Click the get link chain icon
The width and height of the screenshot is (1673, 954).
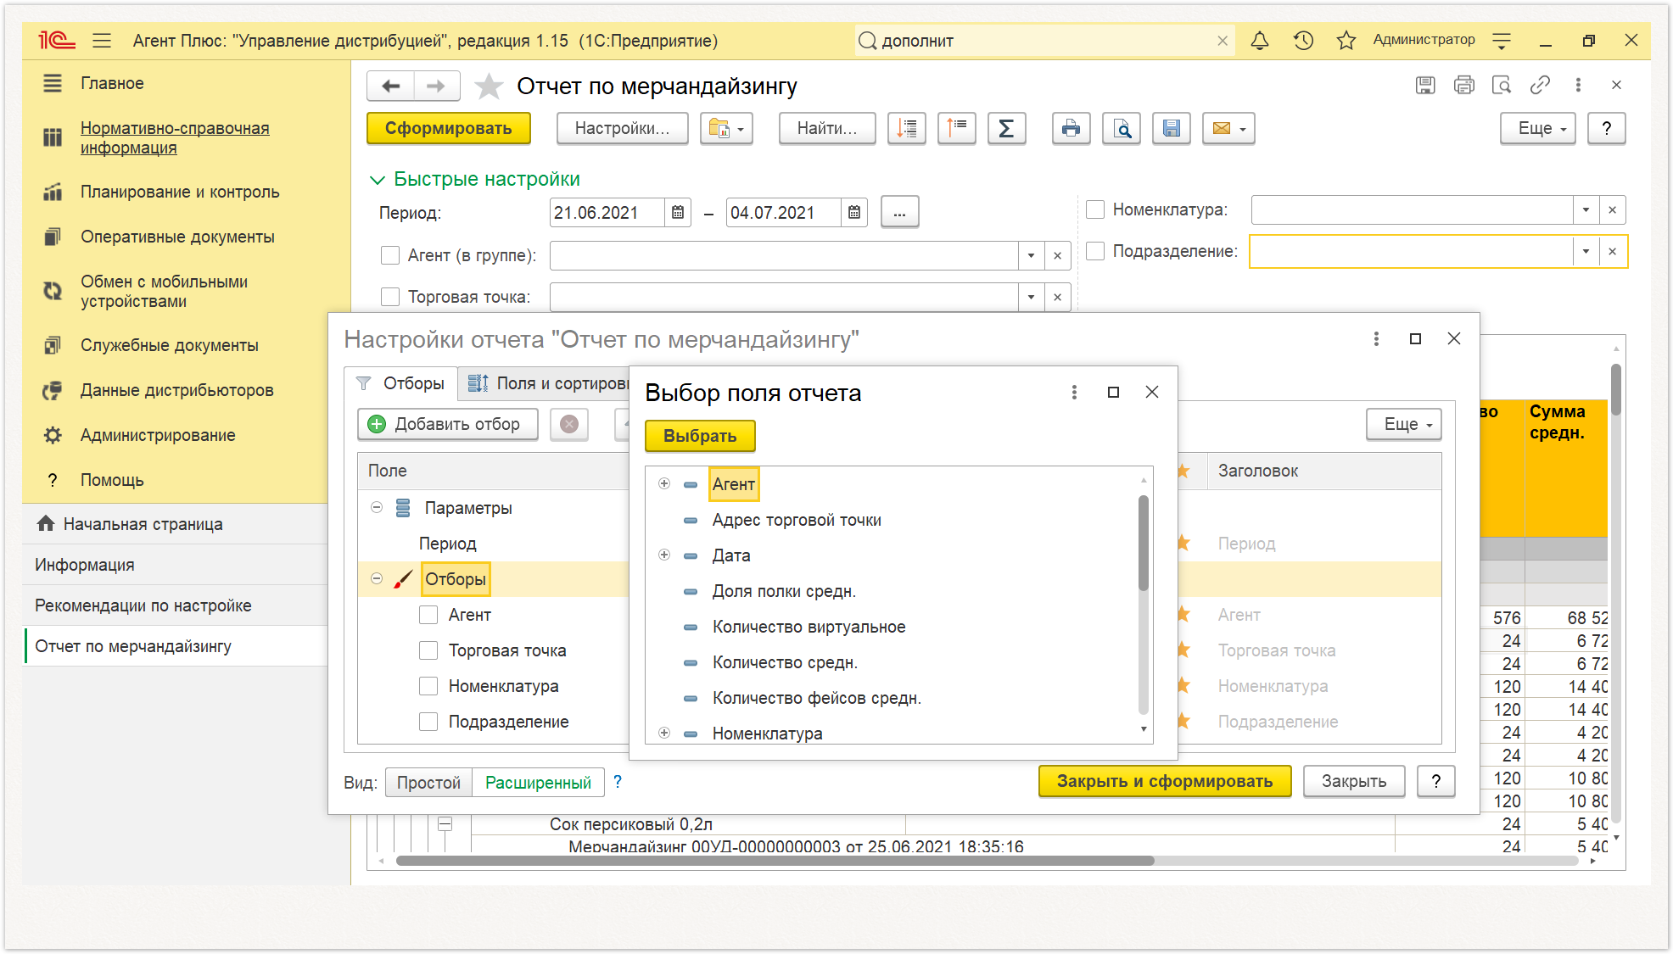1540,85
